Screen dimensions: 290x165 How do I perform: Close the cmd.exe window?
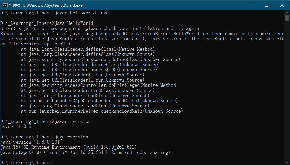282,5
